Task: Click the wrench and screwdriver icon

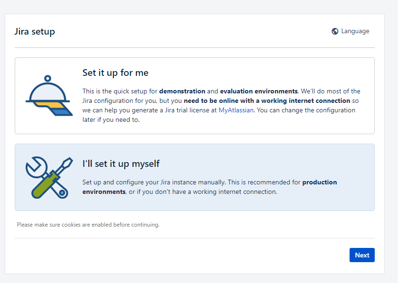Action: click(49, 177)
